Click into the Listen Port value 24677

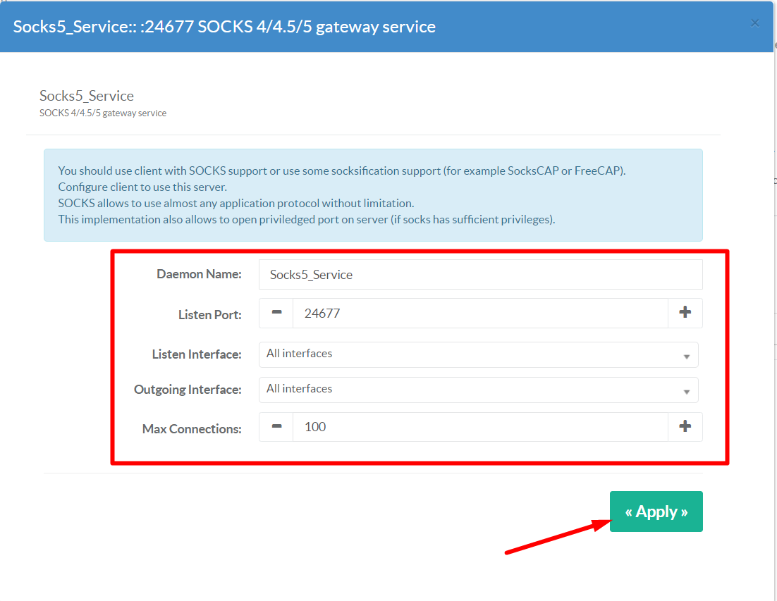(x=479, y=313)
